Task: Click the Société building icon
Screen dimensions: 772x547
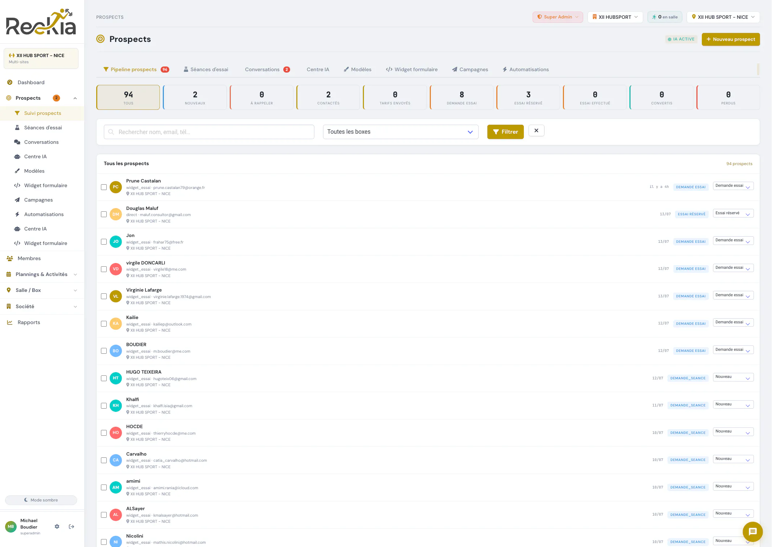Action: pyautogui.click(x=9, y=306)
